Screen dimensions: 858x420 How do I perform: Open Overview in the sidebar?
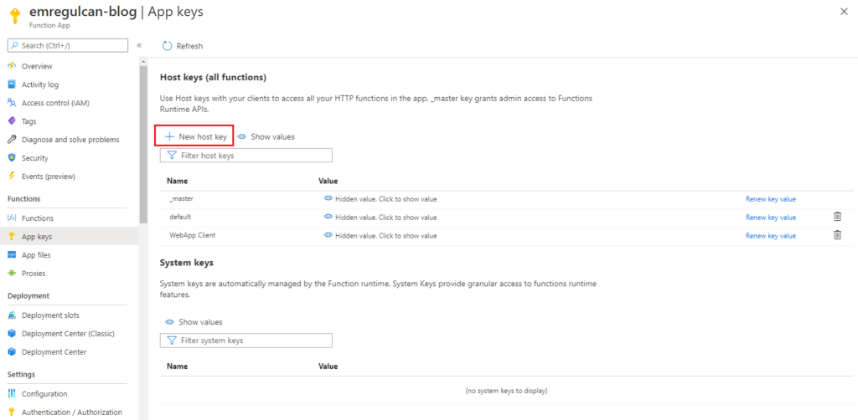click(37, 66)
